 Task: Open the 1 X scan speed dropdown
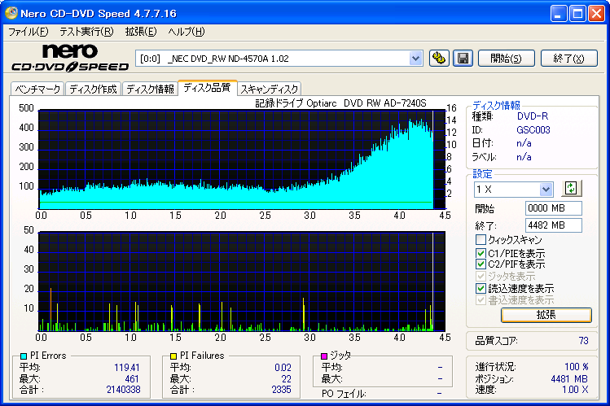[x=546, y=190]
